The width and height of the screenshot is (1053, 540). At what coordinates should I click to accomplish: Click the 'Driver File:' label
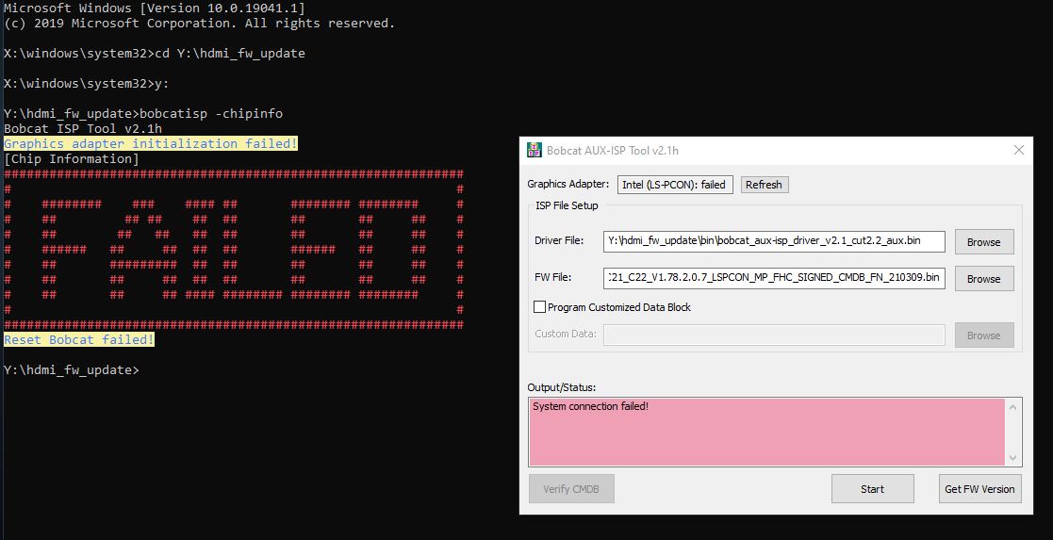tap(559, 240)
